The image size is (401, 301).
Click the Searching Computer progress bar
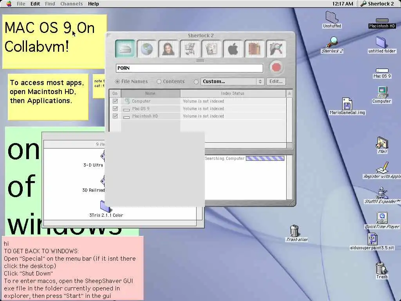pyautogui.click(x=265, y=158)
